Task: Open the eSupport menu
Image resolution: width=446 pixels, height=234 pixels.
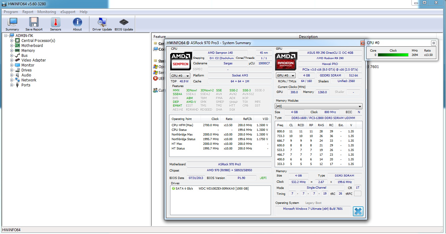Action: (x=68, y=12)
